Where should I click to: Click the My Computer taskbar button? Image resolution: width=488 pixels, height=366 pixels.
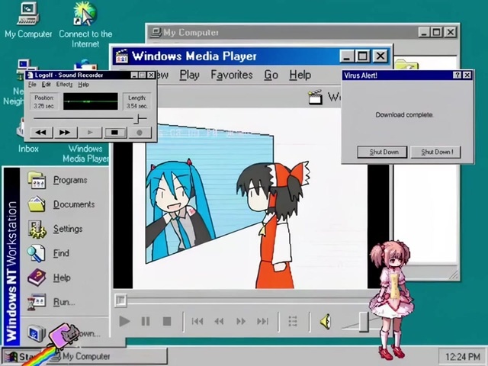pos(105,356)
